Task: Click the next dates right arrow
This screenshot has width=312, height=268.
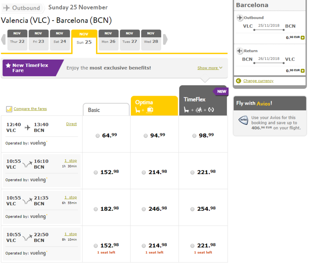Action: (x=165, y=39)
